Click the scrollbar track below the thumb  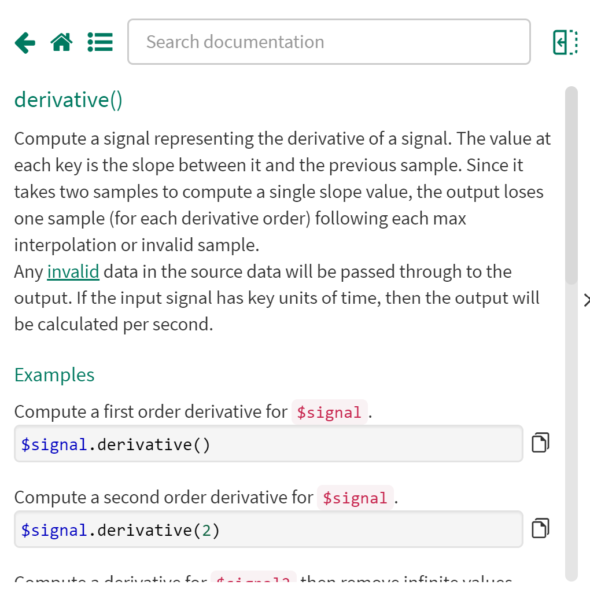pyautogui.click(x=571, y=434)
